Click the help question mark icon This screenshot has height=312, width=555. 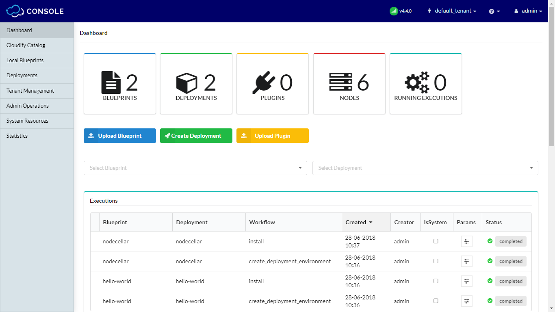(x=492, y=11)
